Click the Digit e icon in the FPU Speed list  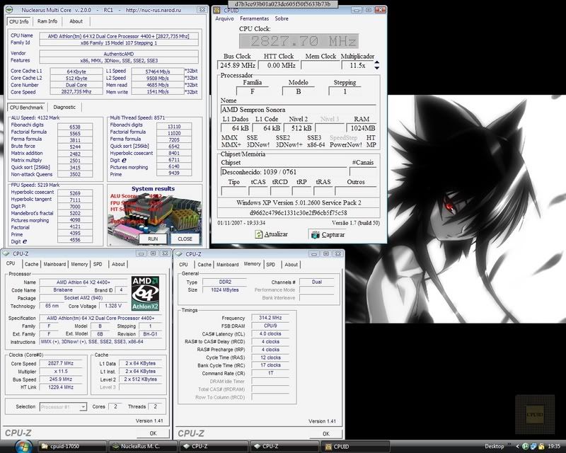(x=25, y=241)
